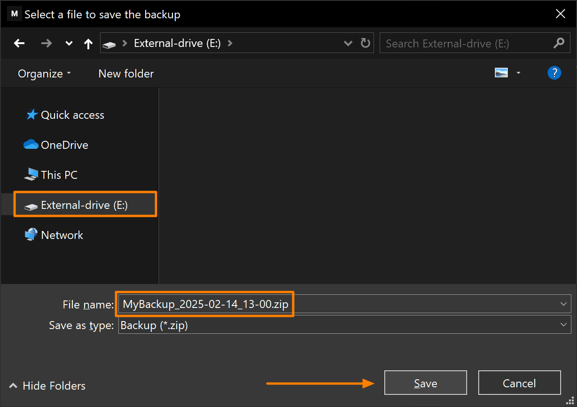Viewport: 577px width, 407px height.
Task: Refresh the External-drive (E:) folder view
Action: [x=366, y=43]
